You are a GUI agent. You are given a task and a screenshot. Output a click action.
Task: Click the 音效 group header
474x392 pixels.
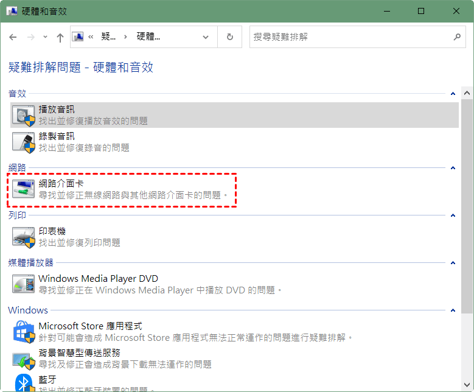17,94
